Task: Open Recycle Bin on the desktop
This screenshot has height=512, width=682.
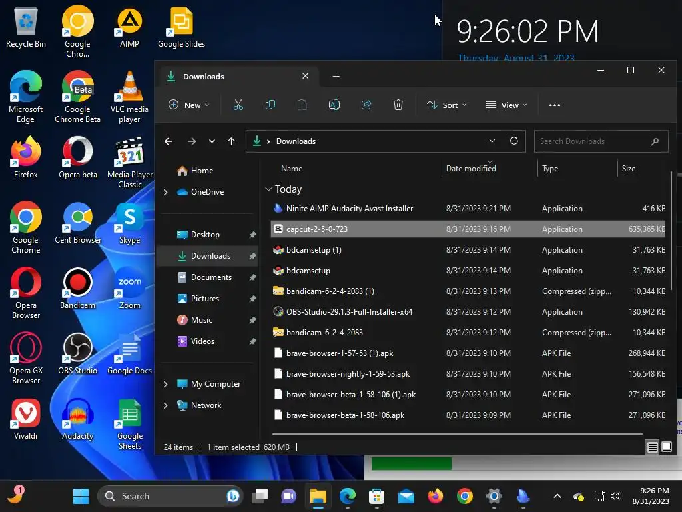Action: (26, 27)
